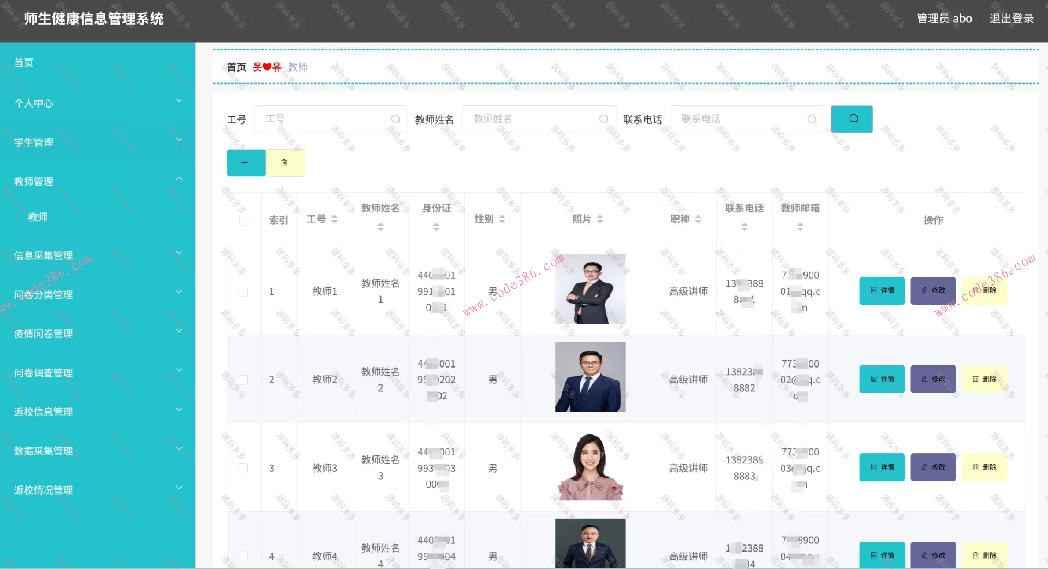
Task: Click 退出登录 to log out
Action: (1011, 19)
